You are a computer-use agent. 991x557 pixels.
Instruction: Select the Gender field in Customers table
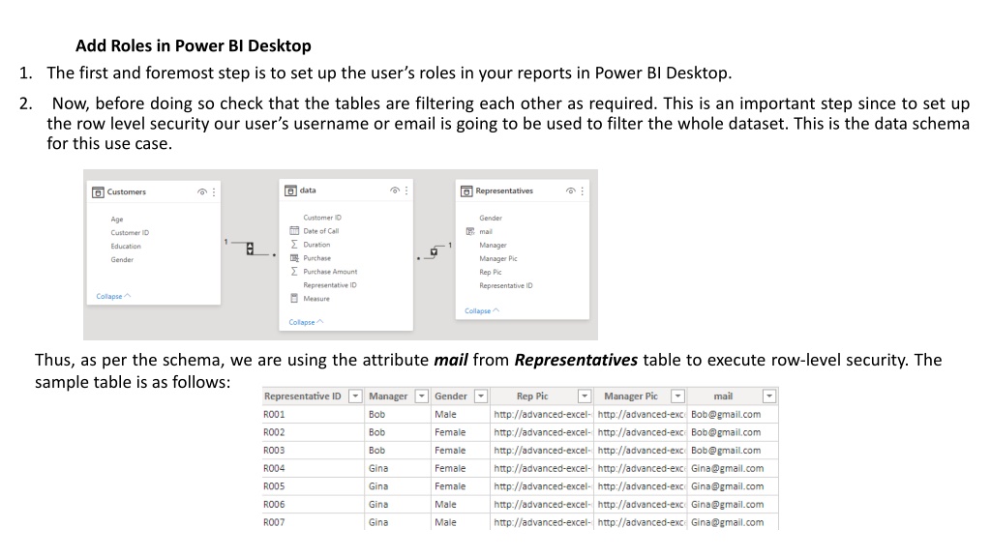[122, 259]
